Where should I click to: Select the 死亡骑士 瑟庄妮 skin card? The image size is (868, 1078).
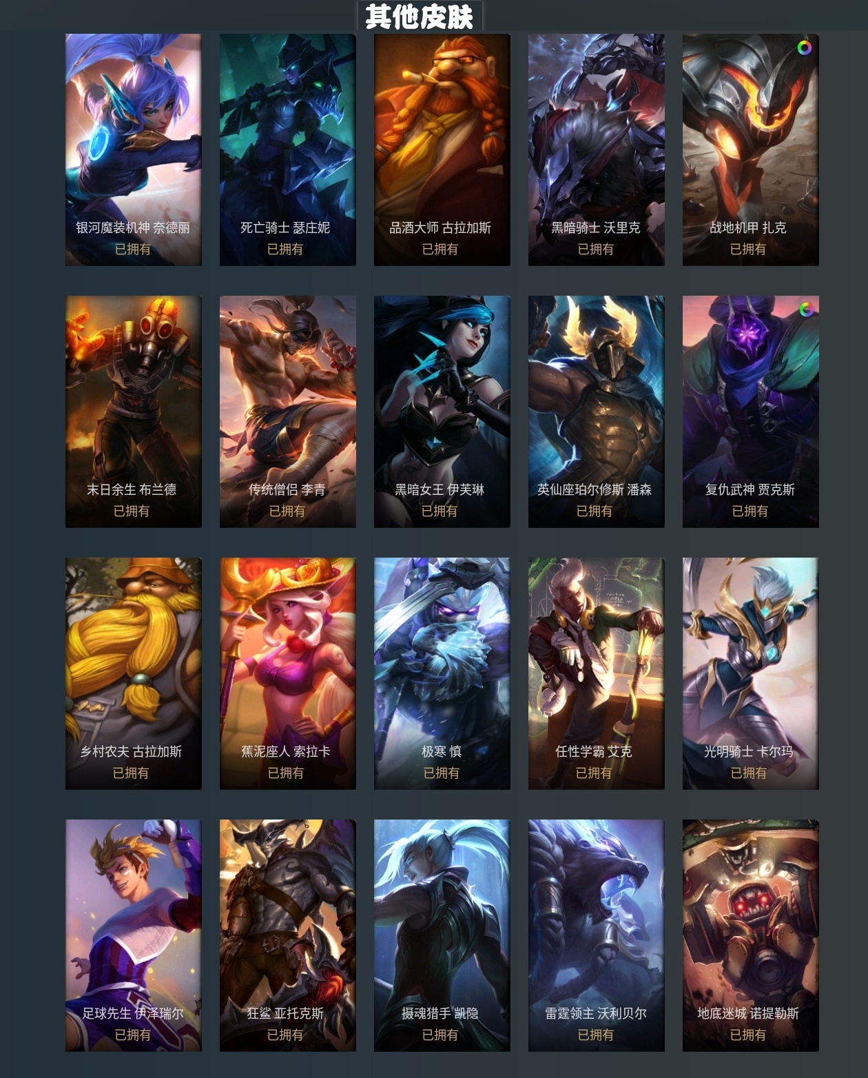point(288,150)
